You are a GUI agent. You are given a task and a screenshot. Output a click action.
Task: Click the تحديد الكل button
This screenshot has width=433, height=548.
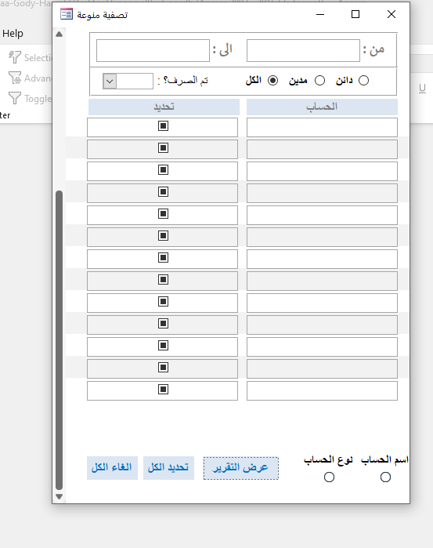point(168,468)
